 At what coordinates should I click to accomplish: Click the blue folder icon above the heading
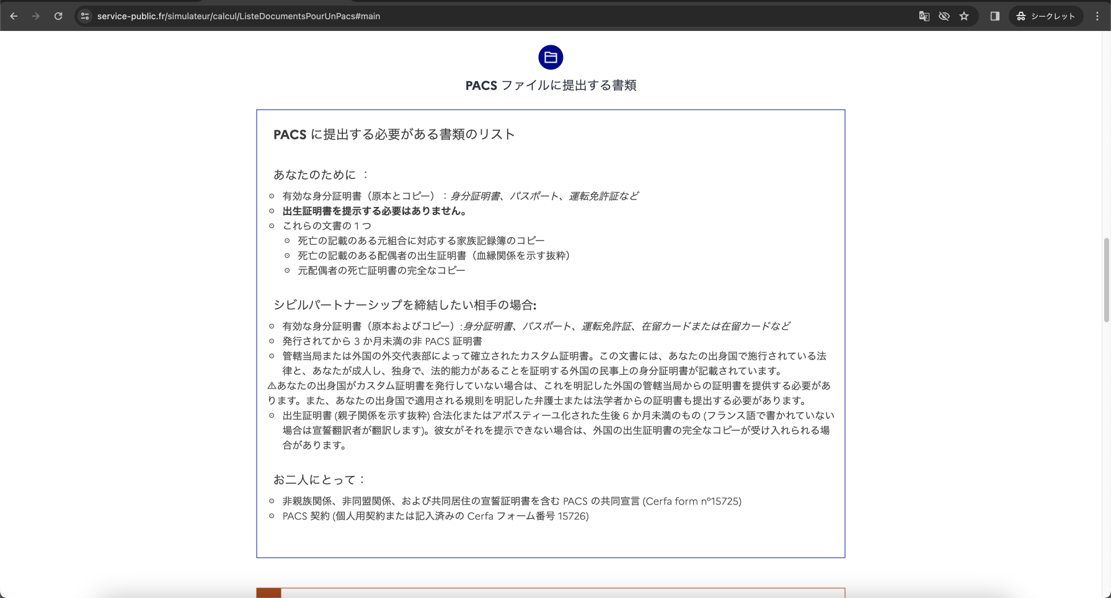tap(551, 58)
